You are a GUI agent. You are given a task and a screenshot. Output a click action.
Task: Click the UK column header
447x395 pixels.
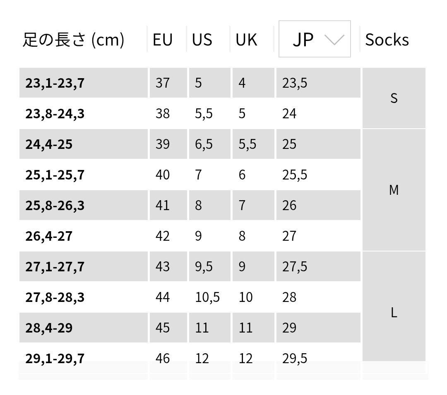246,40
